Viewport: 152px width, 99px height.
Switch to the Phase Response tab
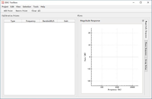[146, 49]
